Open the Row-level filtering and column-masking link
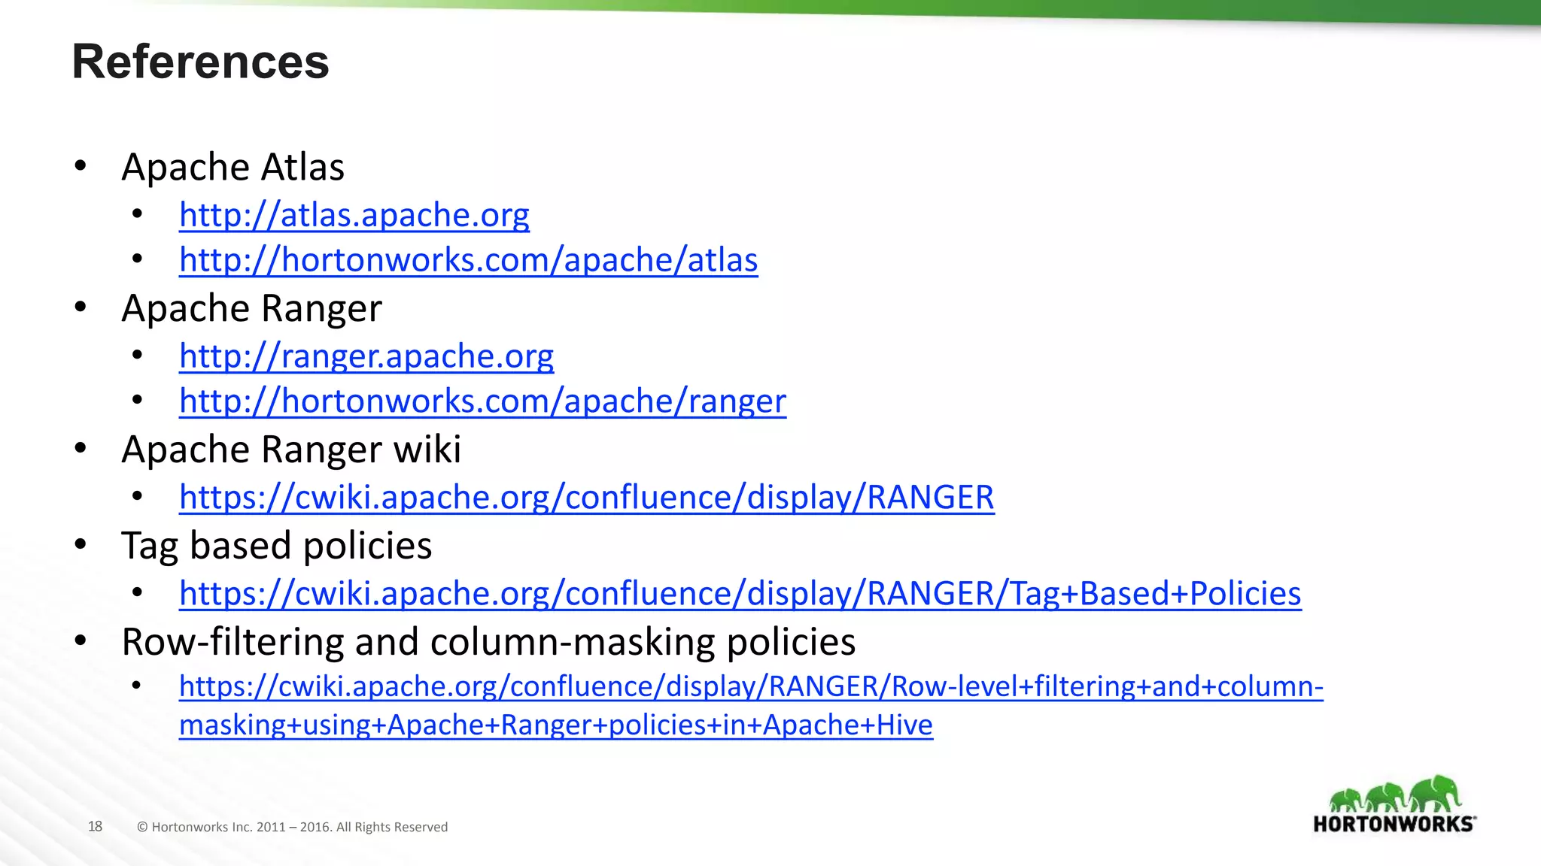 coord(751,705)
